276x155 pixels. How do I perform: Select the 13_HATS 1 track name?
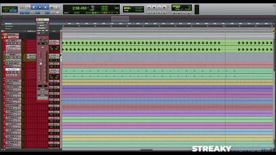tap(13, 124)
